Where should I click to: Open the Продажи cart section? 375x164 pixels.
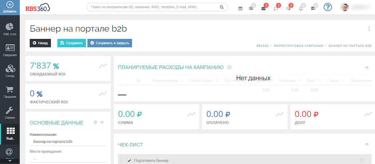point(10,92)
